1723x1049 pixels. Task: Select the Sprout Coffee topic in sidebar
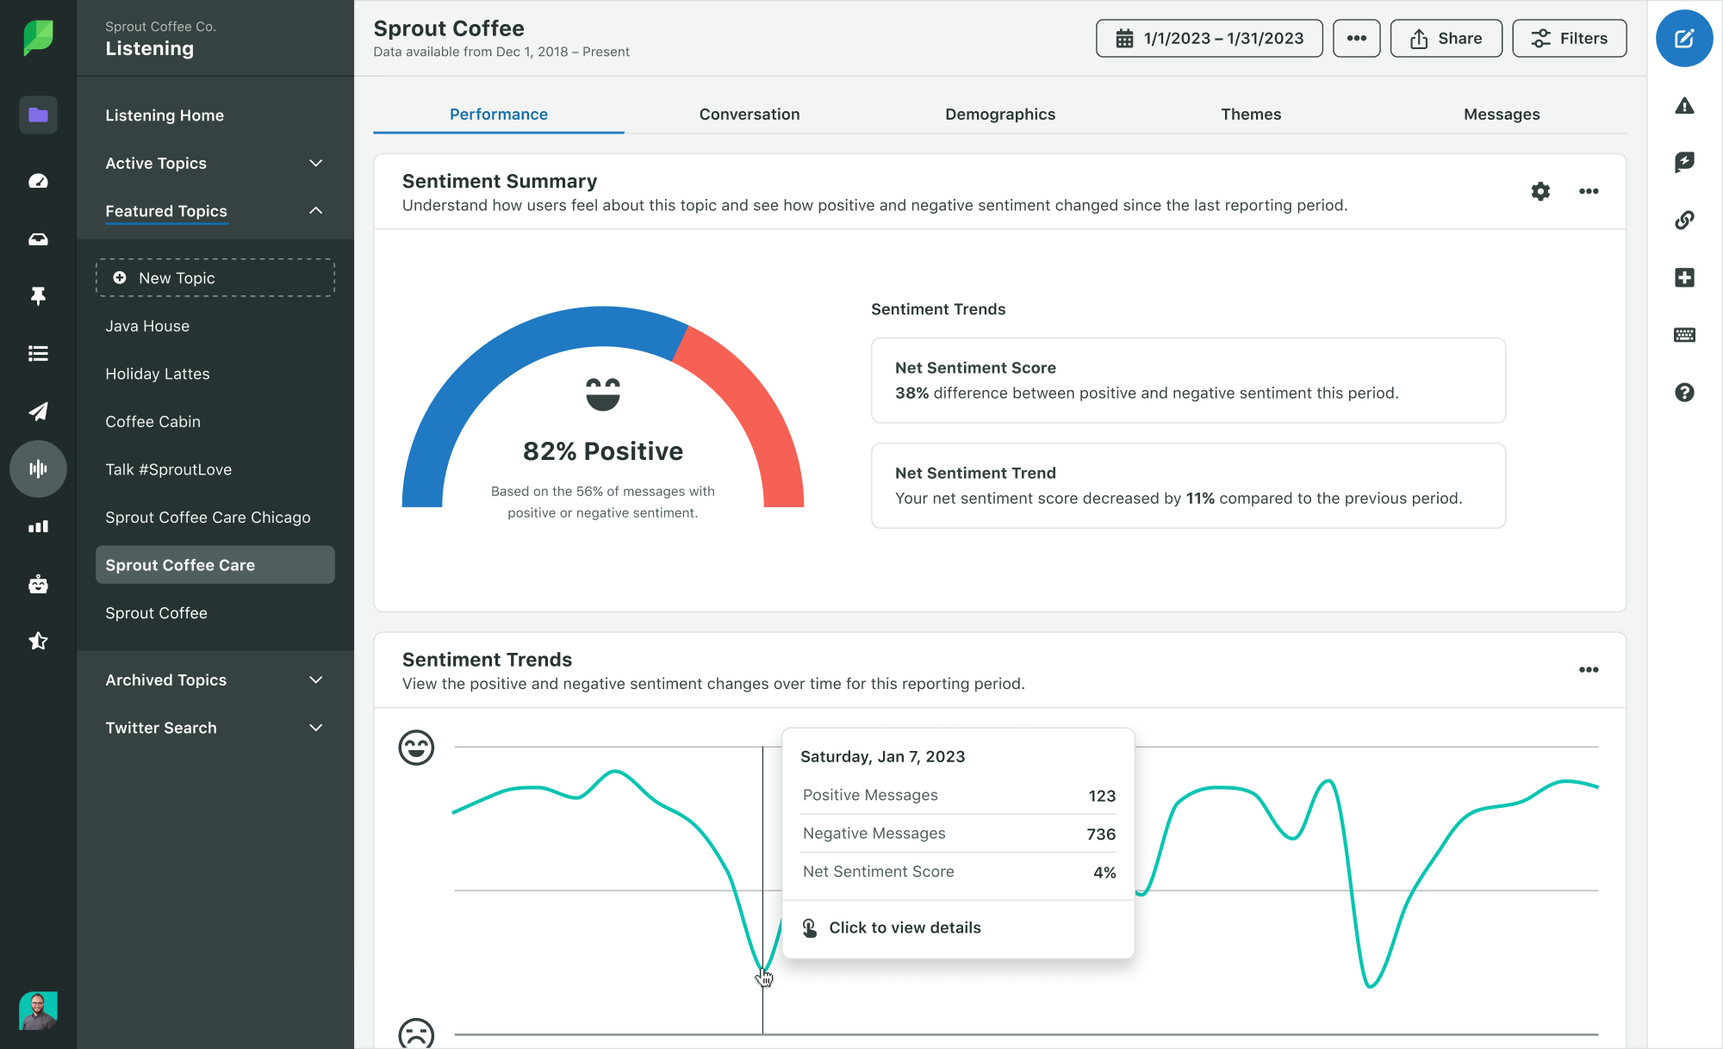(x=156, y=612)
